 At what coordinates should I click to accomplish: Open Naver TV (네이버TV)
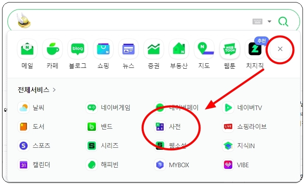click(x=242, y=108)
